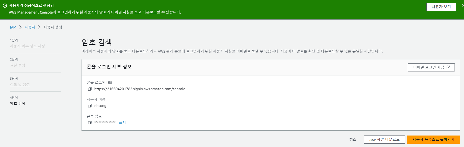Click the 취소 button

coord(353,140)
